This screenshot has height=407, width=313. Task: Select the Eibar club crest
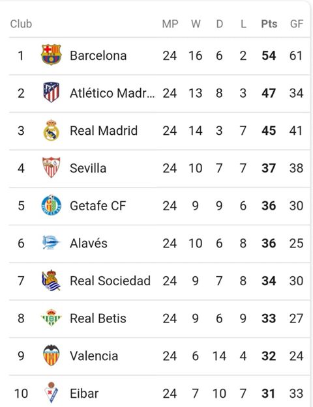[x=52, y=393]
